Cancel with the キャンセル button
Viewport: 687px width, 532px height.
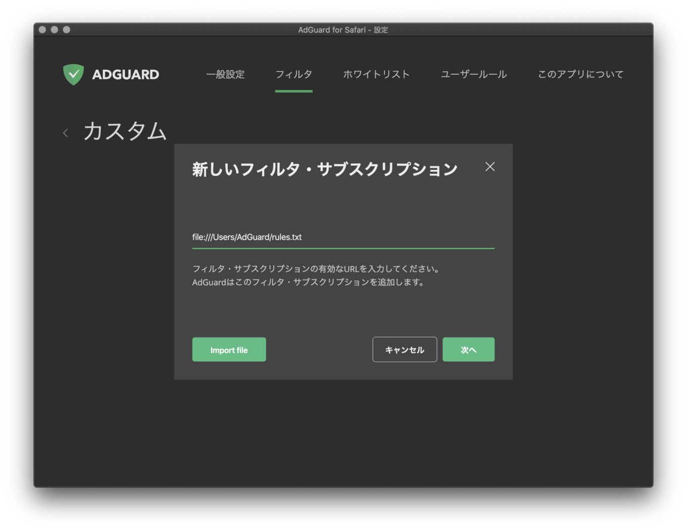click(405, 350)
